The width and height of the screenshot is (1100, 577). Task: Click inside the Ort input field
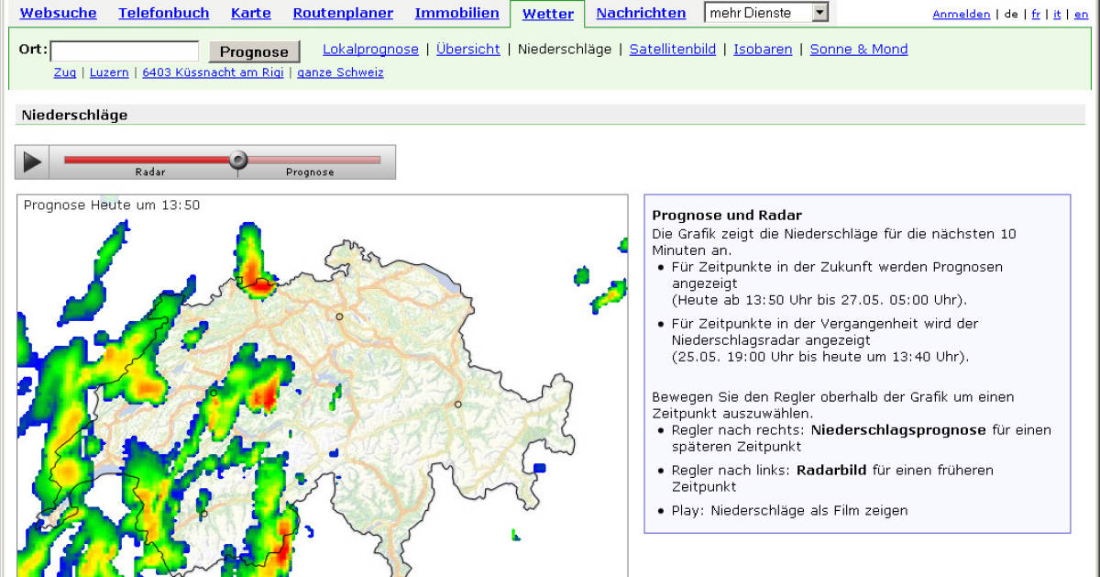(126, 49)
